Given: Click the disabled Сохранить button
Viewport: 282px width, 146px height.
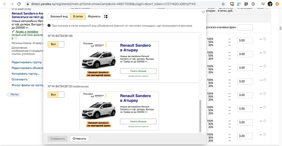Looking at the screenshot, I should (58, 139).
